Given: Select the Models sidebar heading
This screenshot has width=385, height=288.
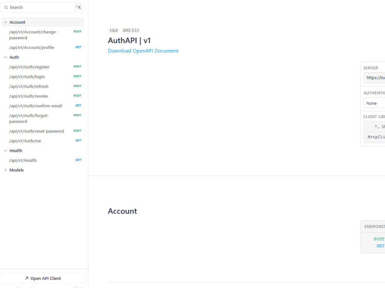Looking at the screenshot, I should (x=17, y=170).
